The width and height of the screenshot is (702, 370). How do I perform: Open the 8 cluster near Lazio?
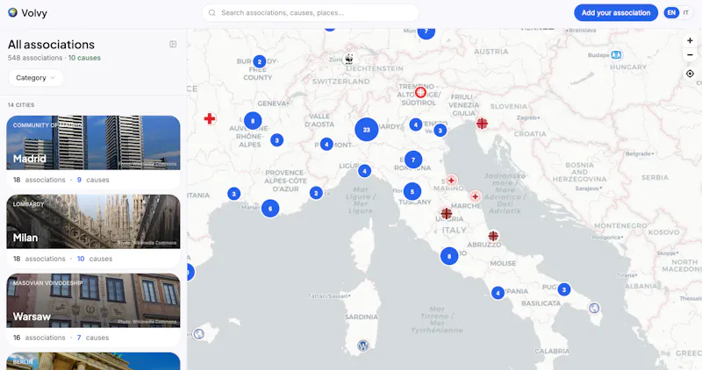449,256
